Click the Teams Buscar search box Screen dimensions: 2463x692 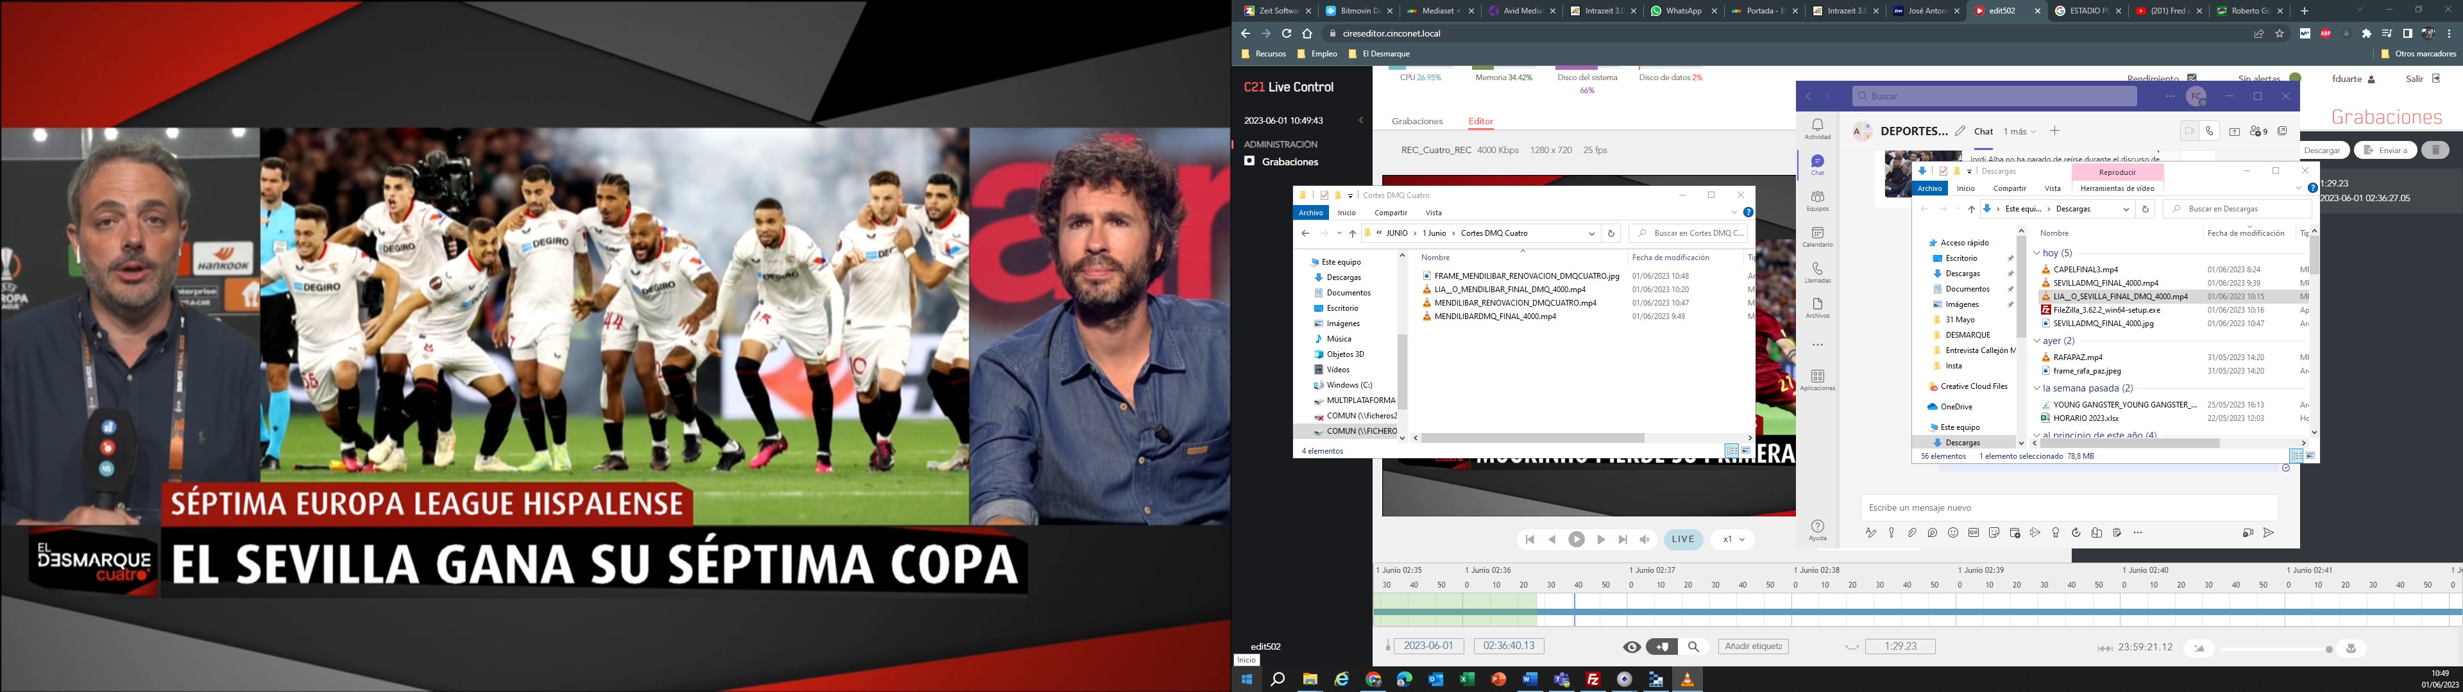click(x=1993, y=97)
